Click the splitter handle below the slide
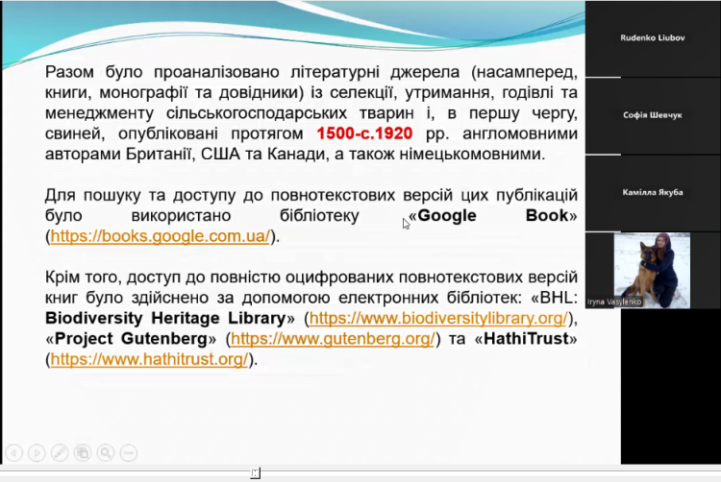 tap(256, 472)
